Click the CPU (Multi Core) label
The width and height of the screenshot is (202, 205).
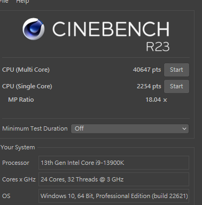pyautogui.click(x=26, y=70)
